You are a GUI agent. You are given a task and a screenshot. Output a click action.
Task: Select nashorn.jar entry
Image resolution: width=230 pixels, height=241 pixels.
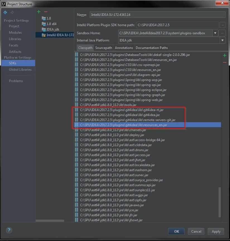tap(148, 170)
